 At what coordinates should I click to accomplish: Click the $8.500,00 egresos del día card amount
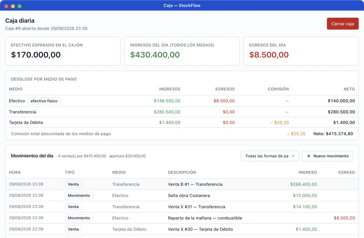(x=269, y=55)
